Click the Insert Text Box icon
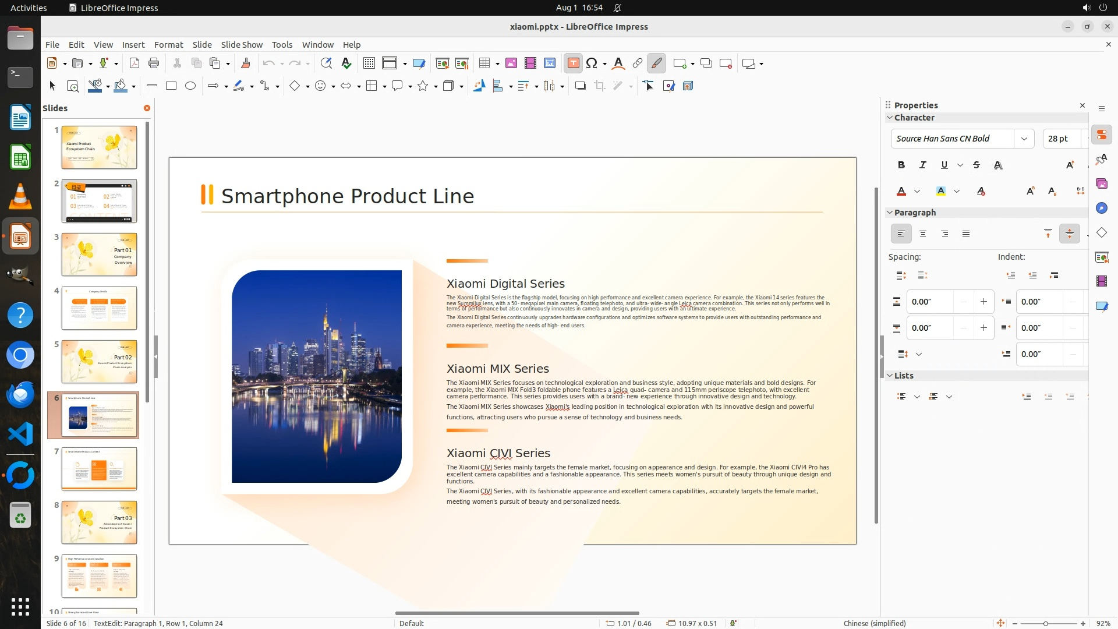The image size is (1118, 629). click(x=573, y=63)
